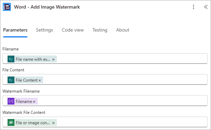Remove the File Content dynamic token
The width and height of the screenshot is (211, 130).
click(40, 80)
